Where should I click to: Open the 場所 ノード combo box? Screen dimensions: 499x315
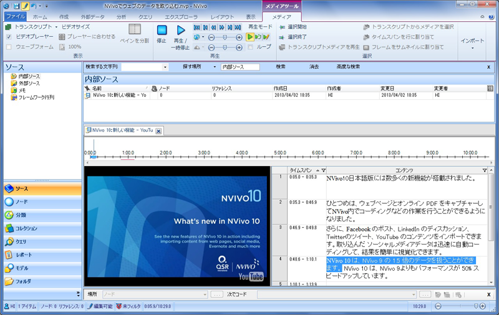coord(155,294)
